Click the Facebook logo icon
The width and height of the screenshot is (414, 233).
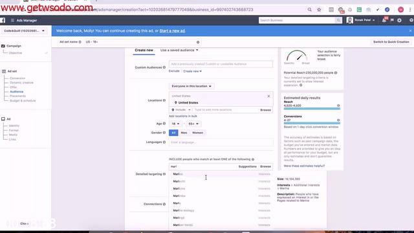pyautogui.click(x=3, y=20)
